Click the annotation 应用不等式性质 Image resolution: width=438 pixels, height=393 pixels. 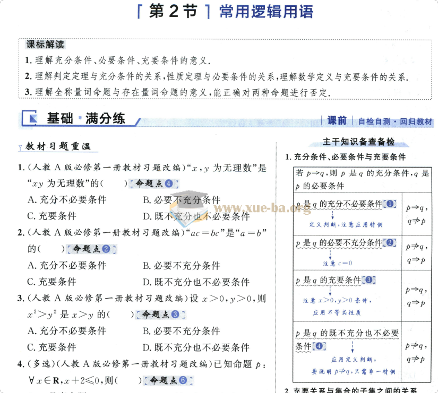(337, 312)
